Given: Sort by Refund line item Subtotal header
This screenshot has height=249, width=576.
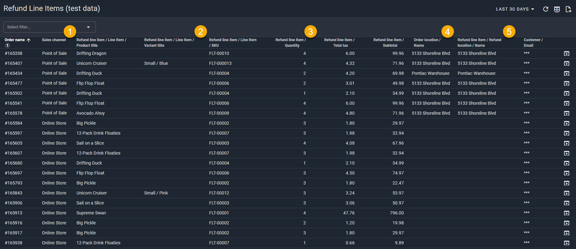Looking at the screenshot, I should [389, 43].
